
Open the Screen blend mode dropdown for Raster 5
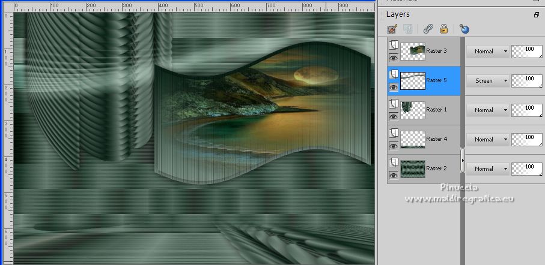pos(487,81)
